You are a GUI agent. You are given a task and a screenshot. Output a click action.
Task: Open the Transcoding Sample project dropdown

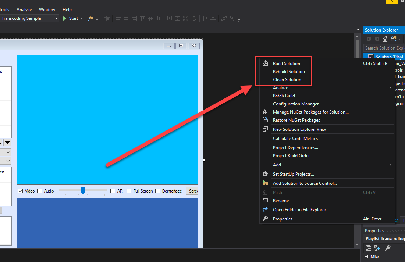57,18
